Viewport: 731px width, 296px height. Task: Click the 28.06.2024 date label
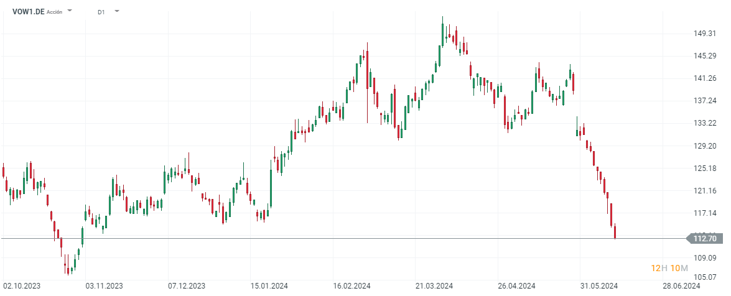tap(682, 286)
